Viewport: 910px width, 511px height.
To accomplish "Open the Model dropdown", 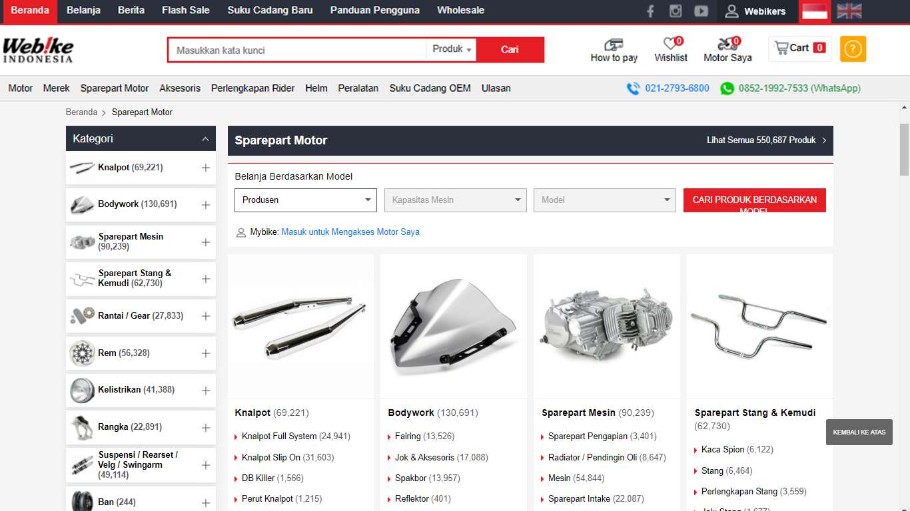I will (604, 200).
